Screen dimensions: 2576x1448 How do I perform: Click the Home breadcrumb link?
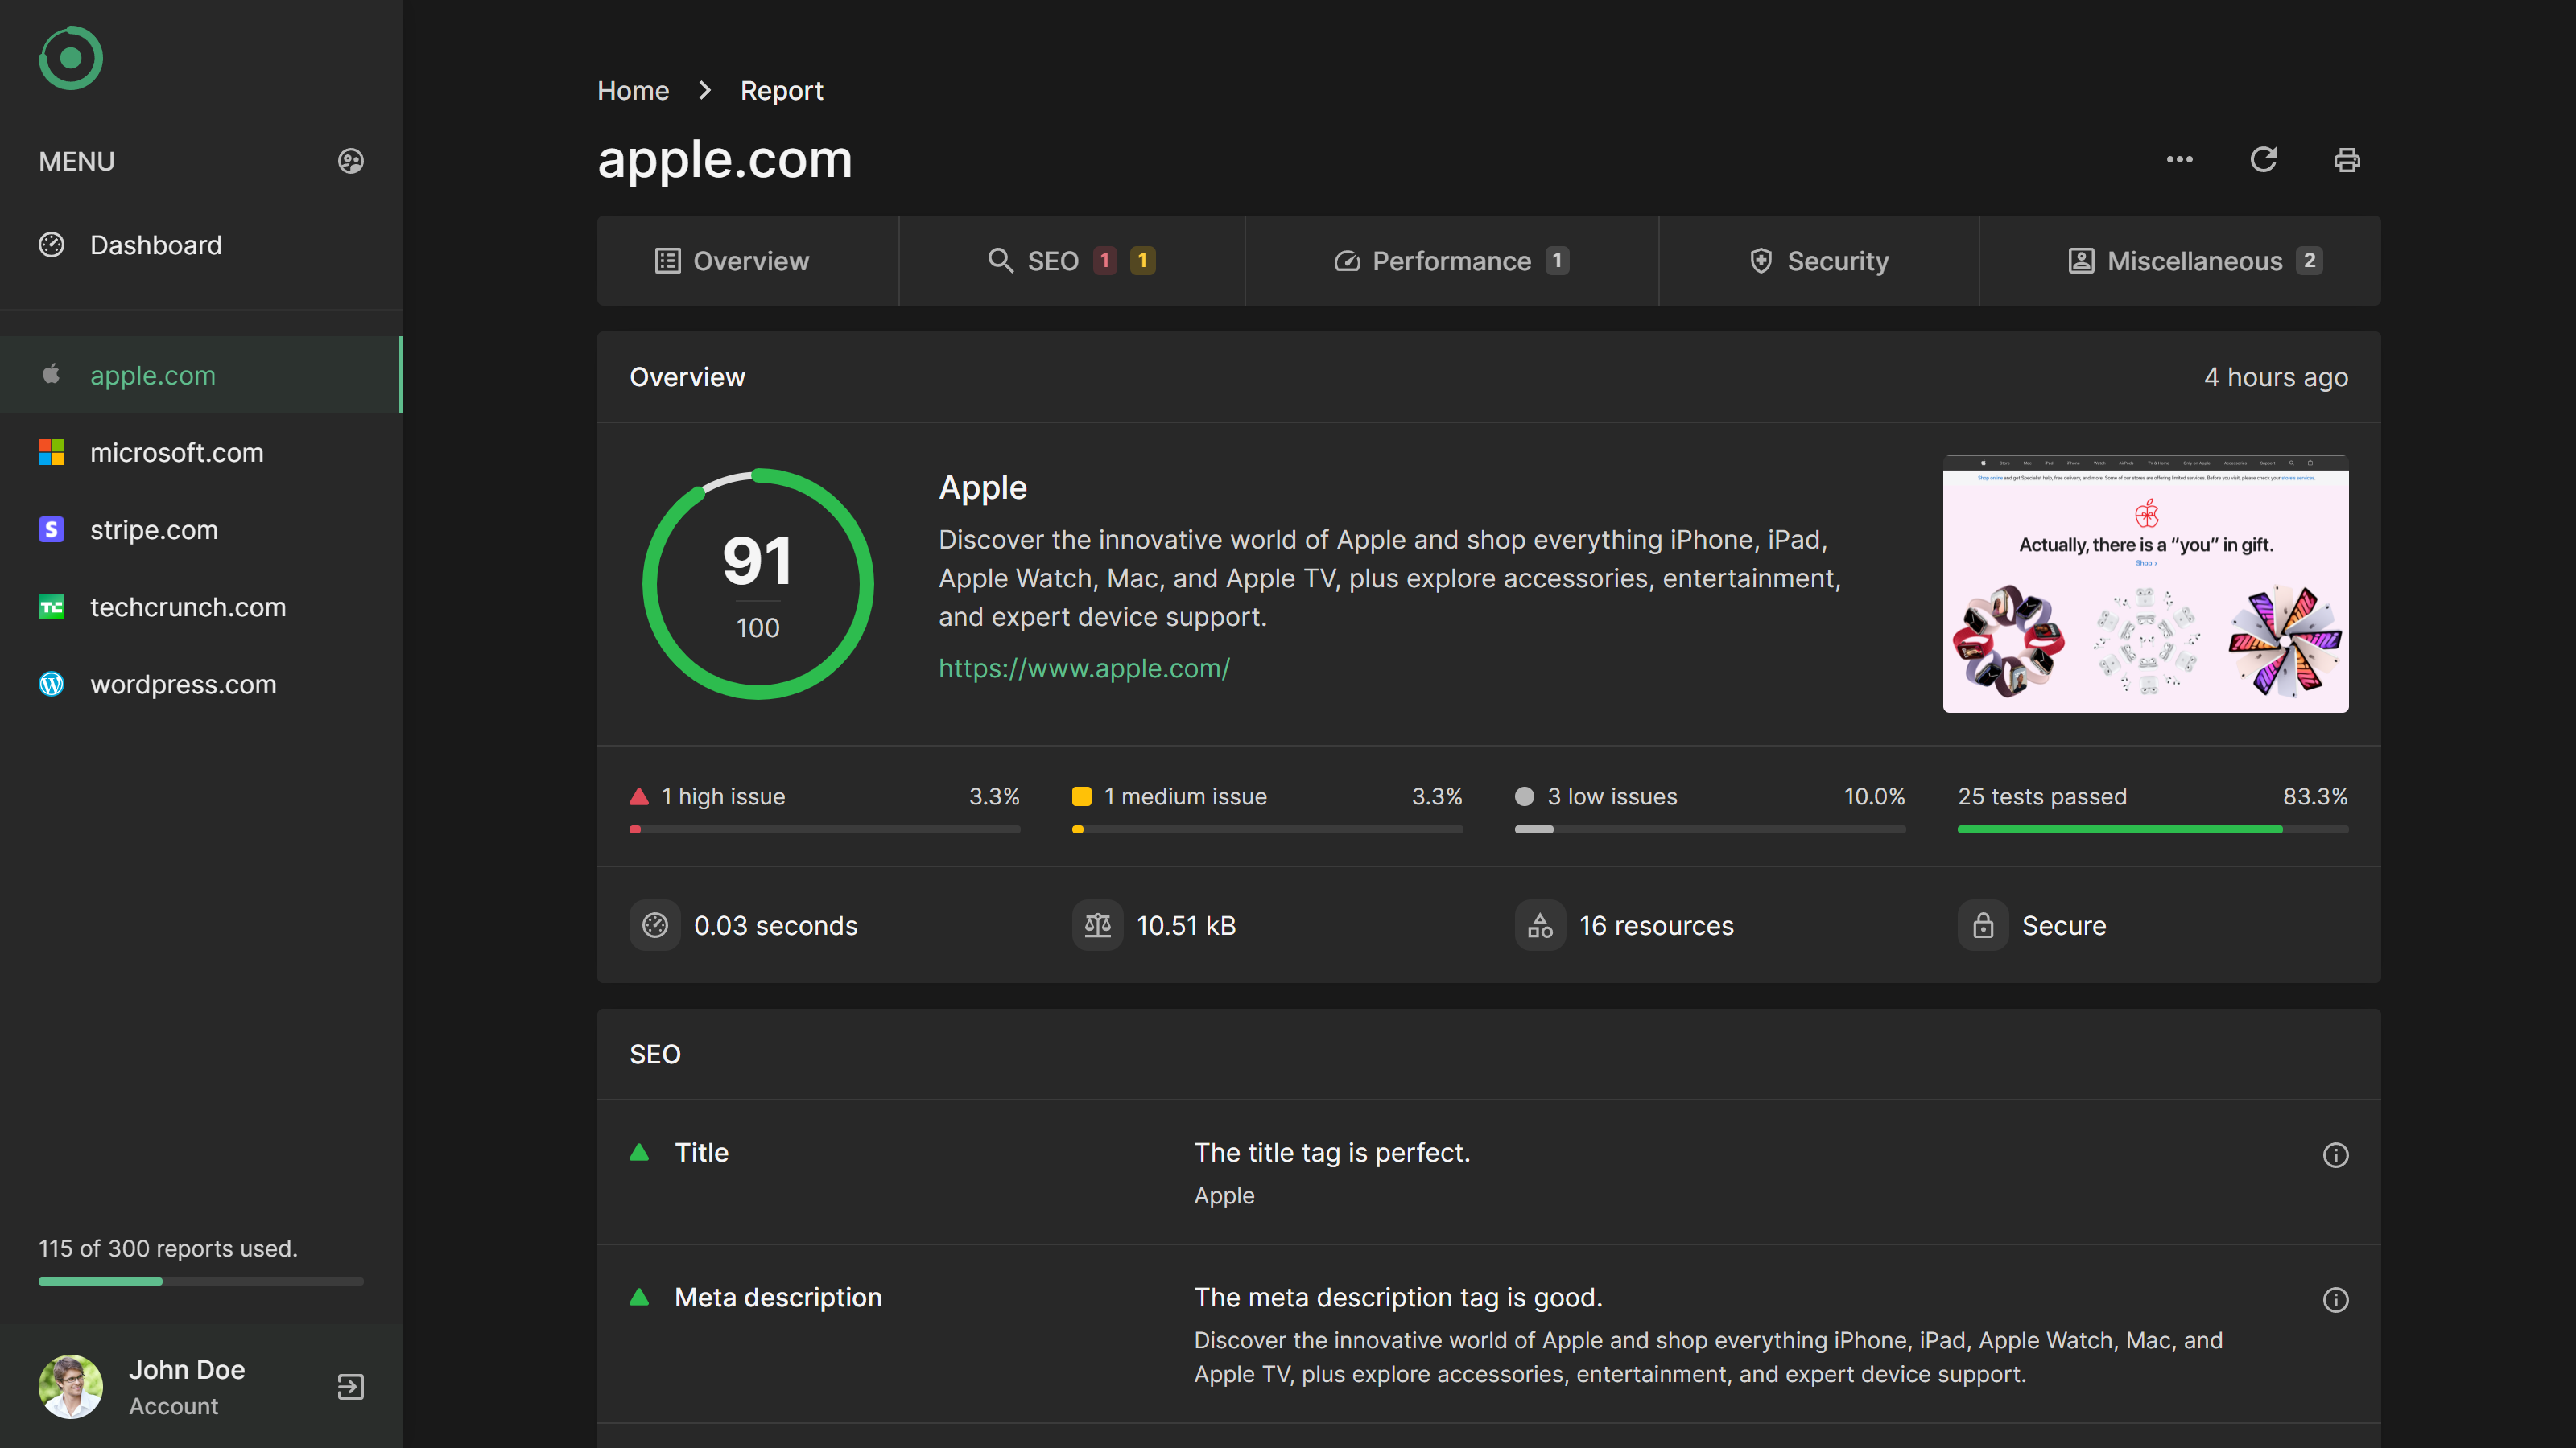632,91
